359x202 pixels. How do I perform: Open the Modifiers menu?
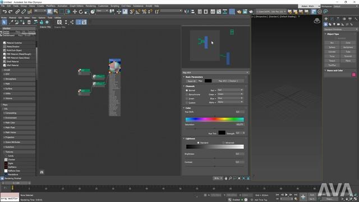[x=51, y=6]
